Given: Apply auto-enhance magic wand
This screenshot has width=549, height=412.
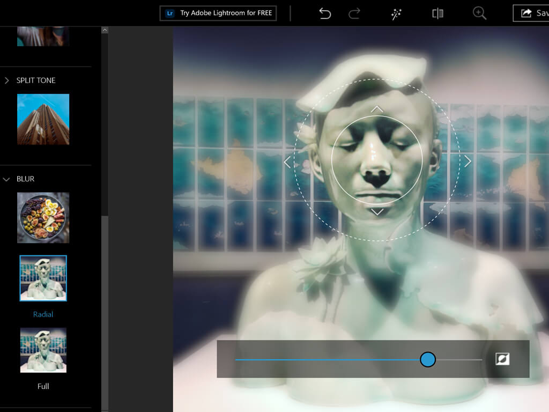Looking at the screenshot, I should 396,14.
